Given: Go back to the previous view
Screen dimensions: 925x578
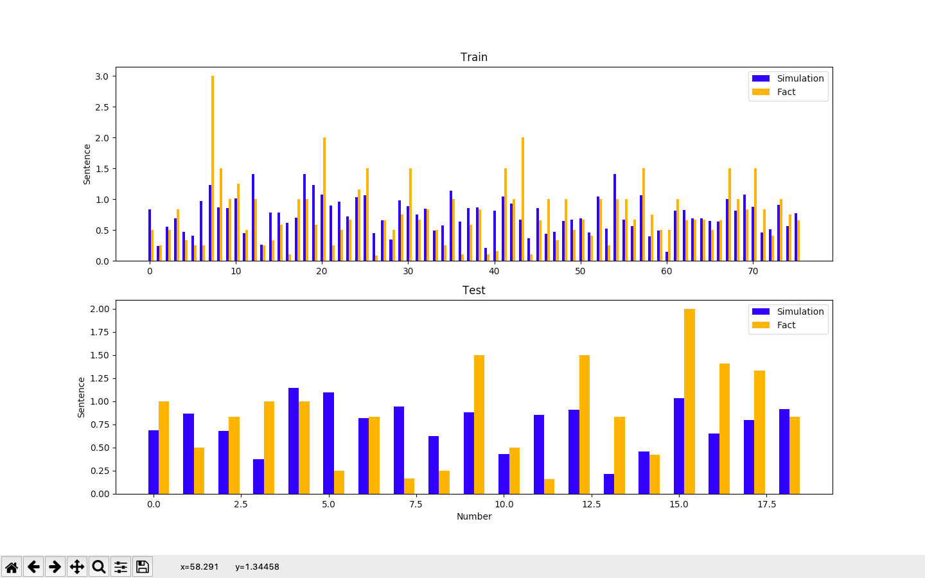Looking at the screenshot, I should tap(33, 566).
